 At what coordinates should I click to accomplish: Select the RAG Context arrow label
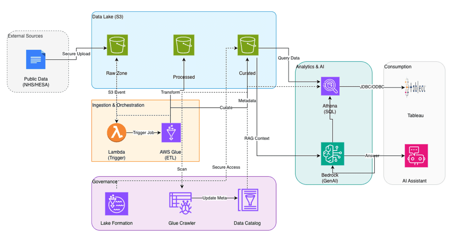coord(257,138)
